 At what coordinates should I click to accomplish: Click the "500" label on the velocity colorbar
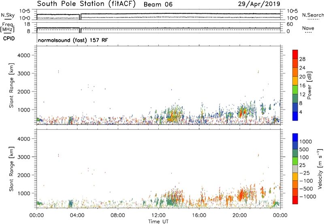coord(304,150)
